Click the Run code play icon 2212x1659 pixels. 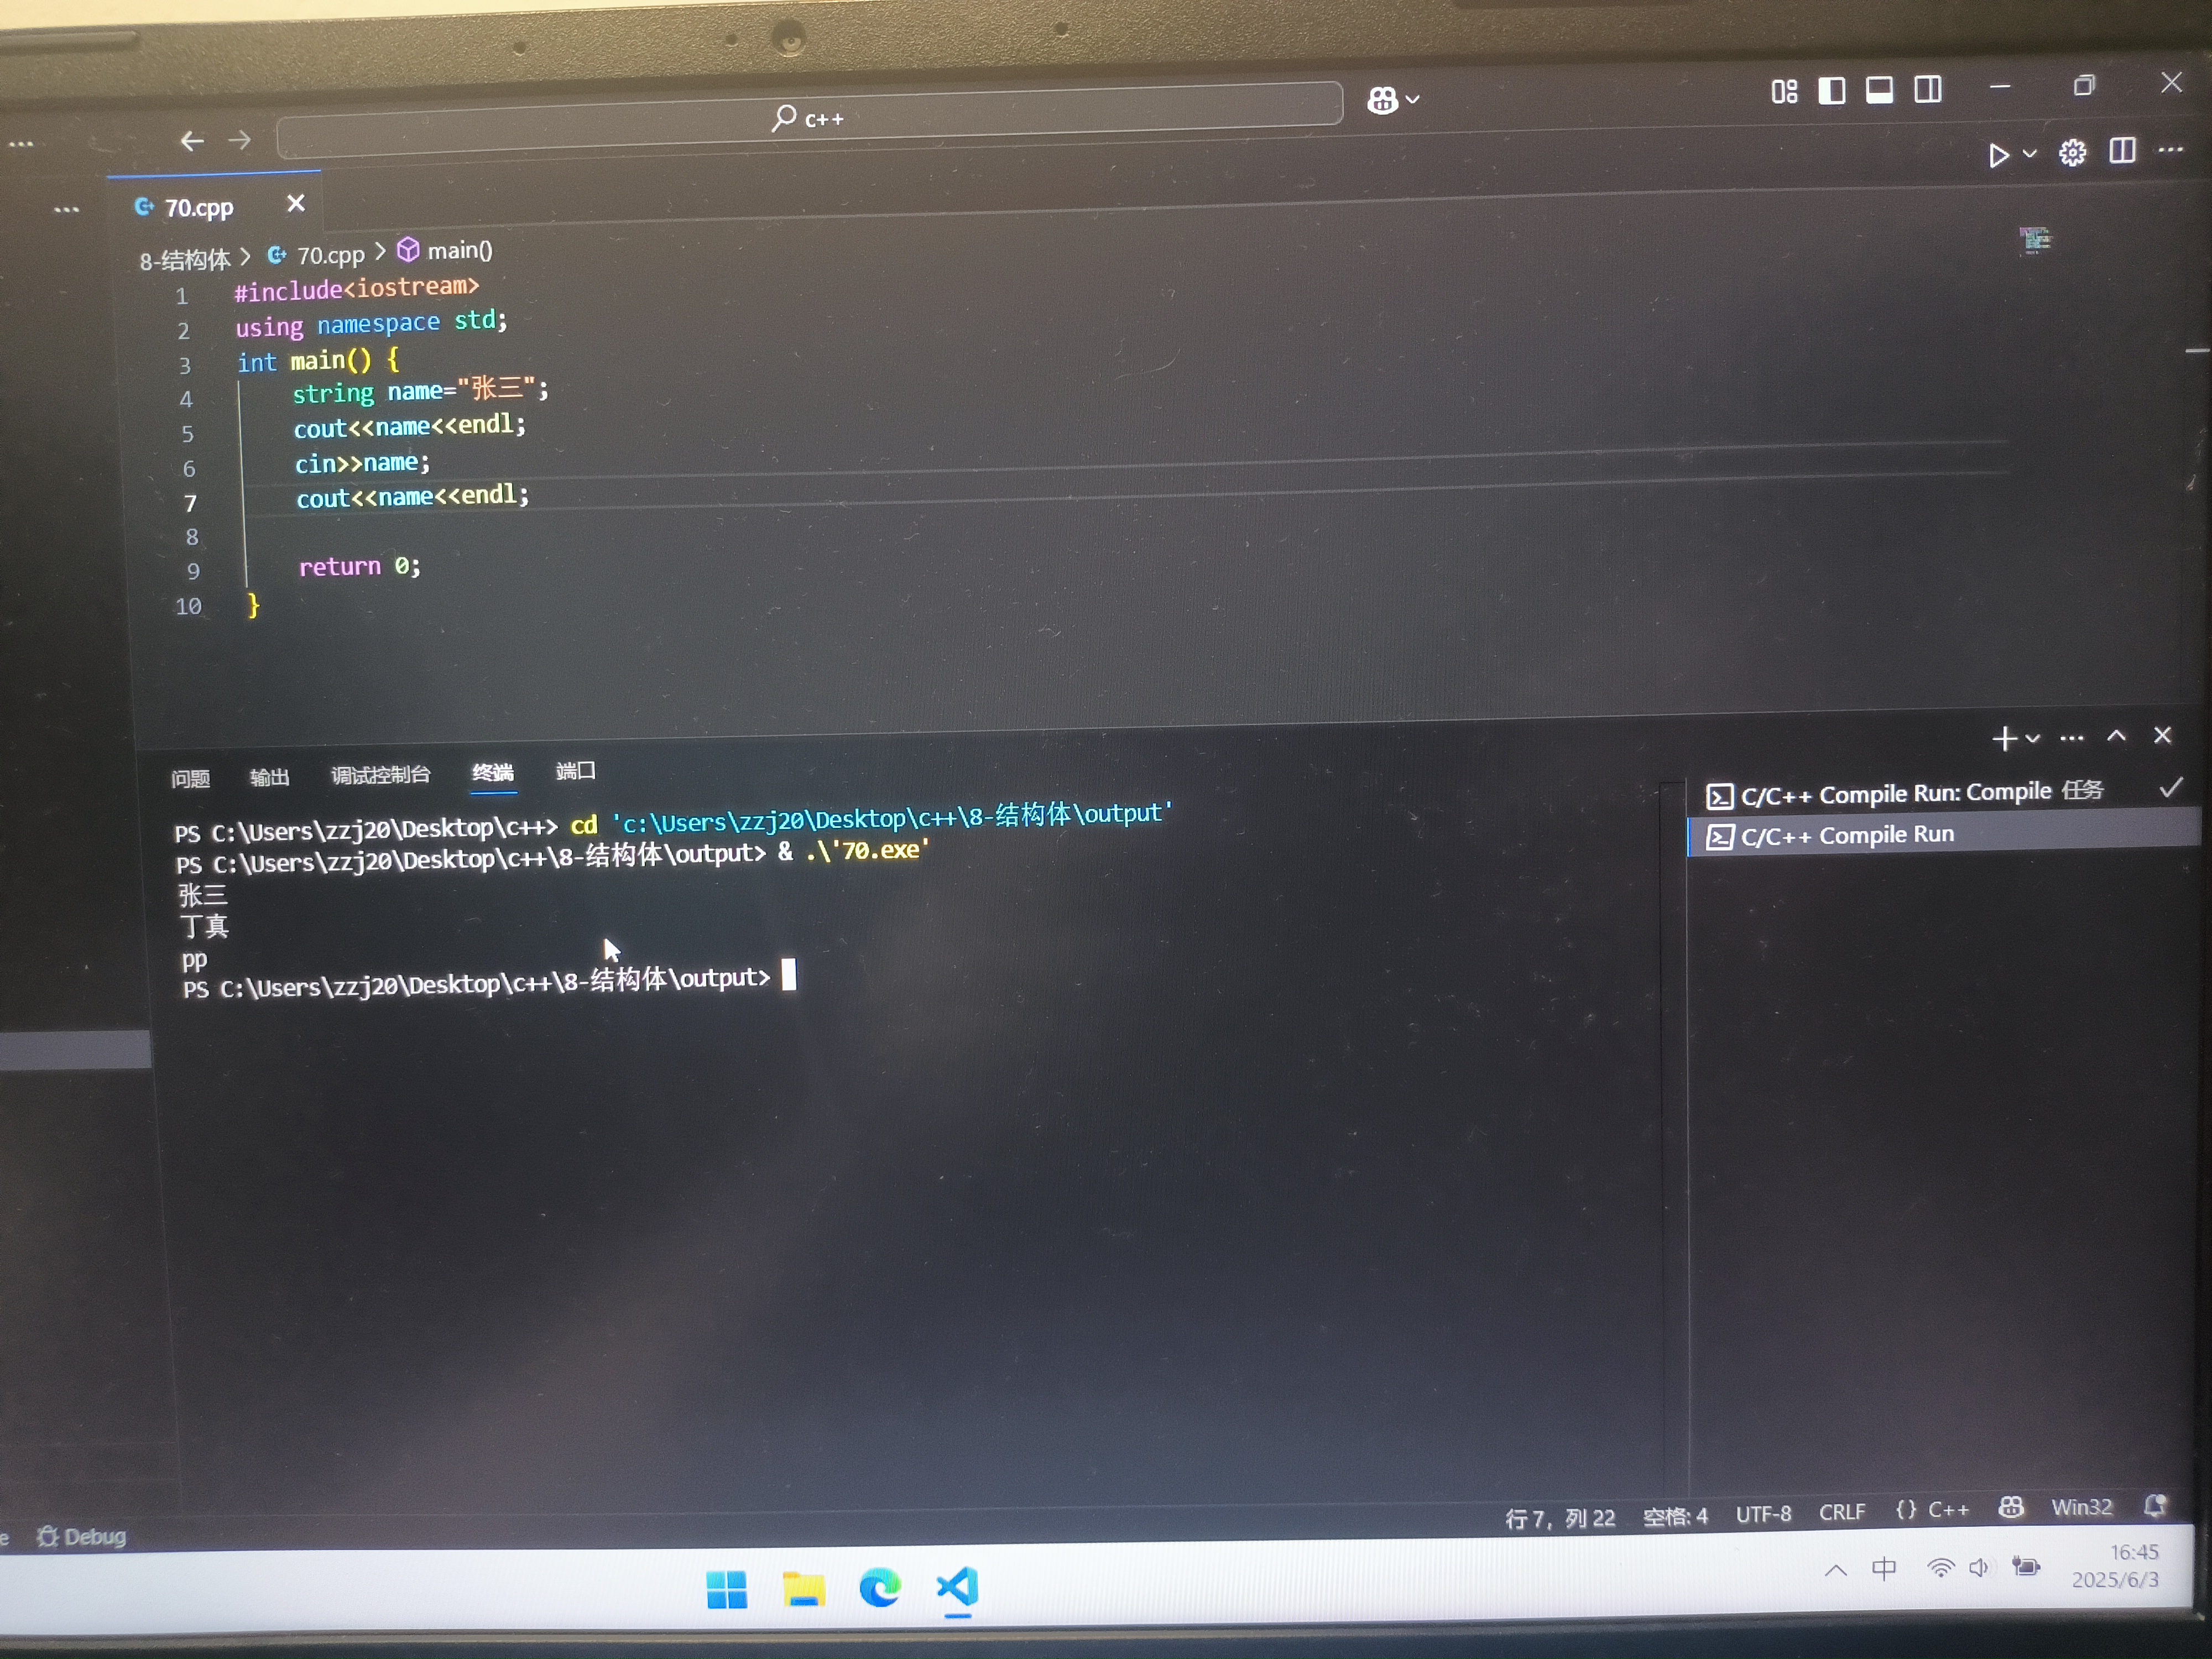point(1998,156)
